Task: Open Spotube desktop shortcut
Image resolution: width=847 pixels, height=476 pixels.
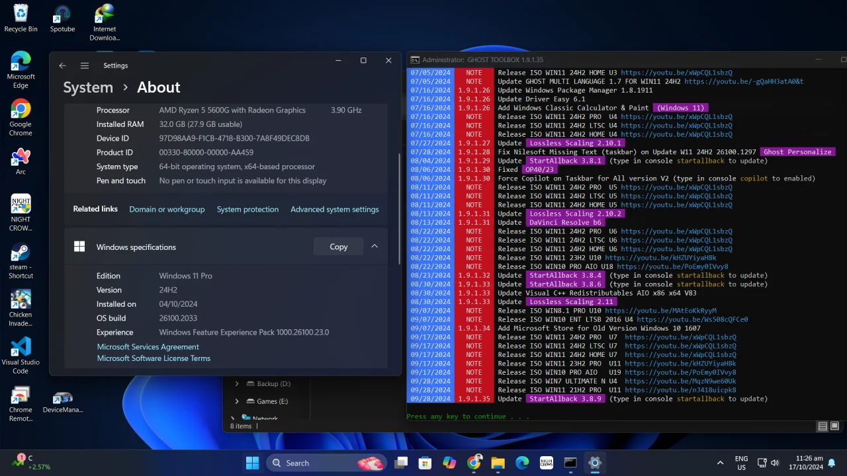Action: (62, 19)
